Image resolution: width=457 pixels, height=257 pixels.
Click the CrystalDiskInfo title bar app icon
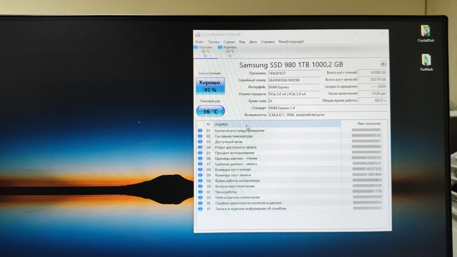198,34
